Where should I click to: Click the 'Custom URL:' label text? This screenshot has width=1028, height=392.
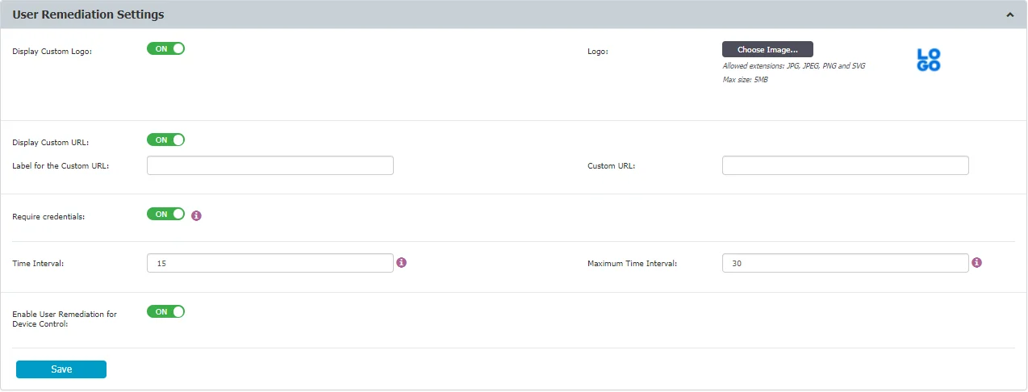click(612, 165)
